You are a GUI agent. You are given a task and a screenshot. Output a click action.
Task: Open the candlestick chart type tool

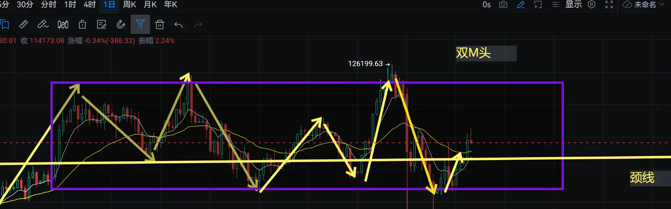(63, 25)
